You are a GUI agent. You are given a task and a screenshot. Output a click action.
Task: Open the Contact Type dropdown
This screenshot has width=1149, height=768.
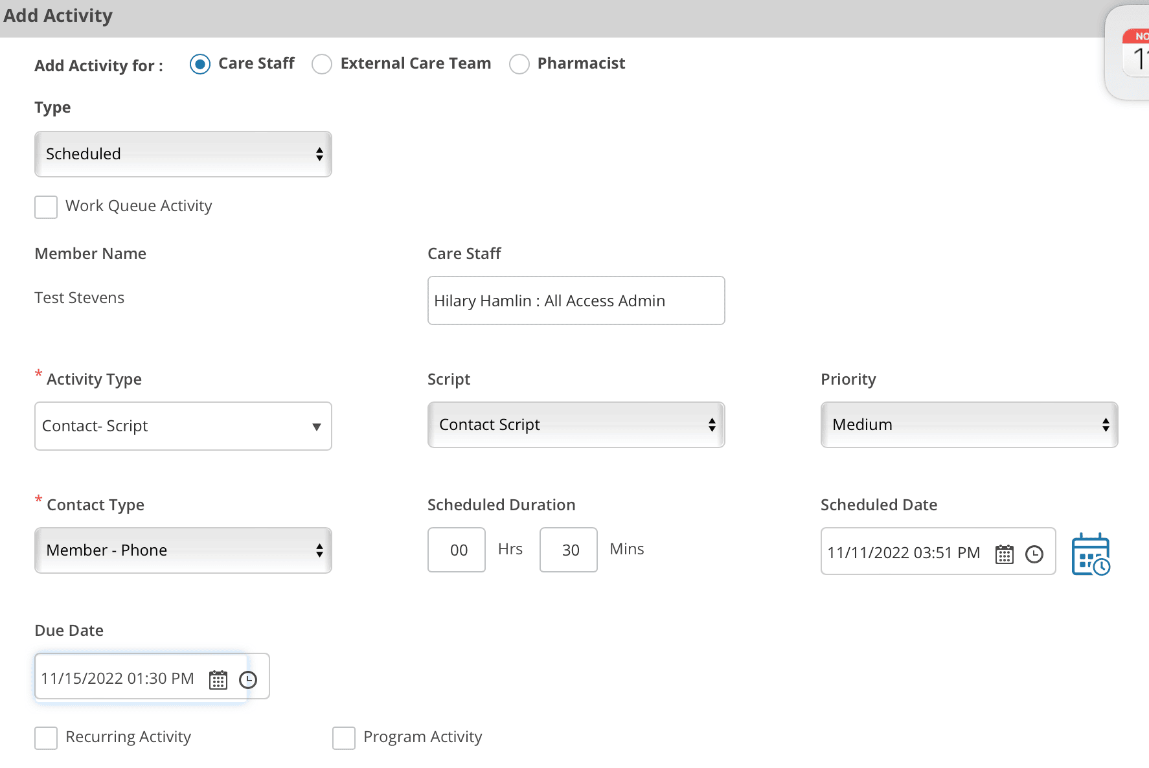pyautogui.click(x=183, y=550)
